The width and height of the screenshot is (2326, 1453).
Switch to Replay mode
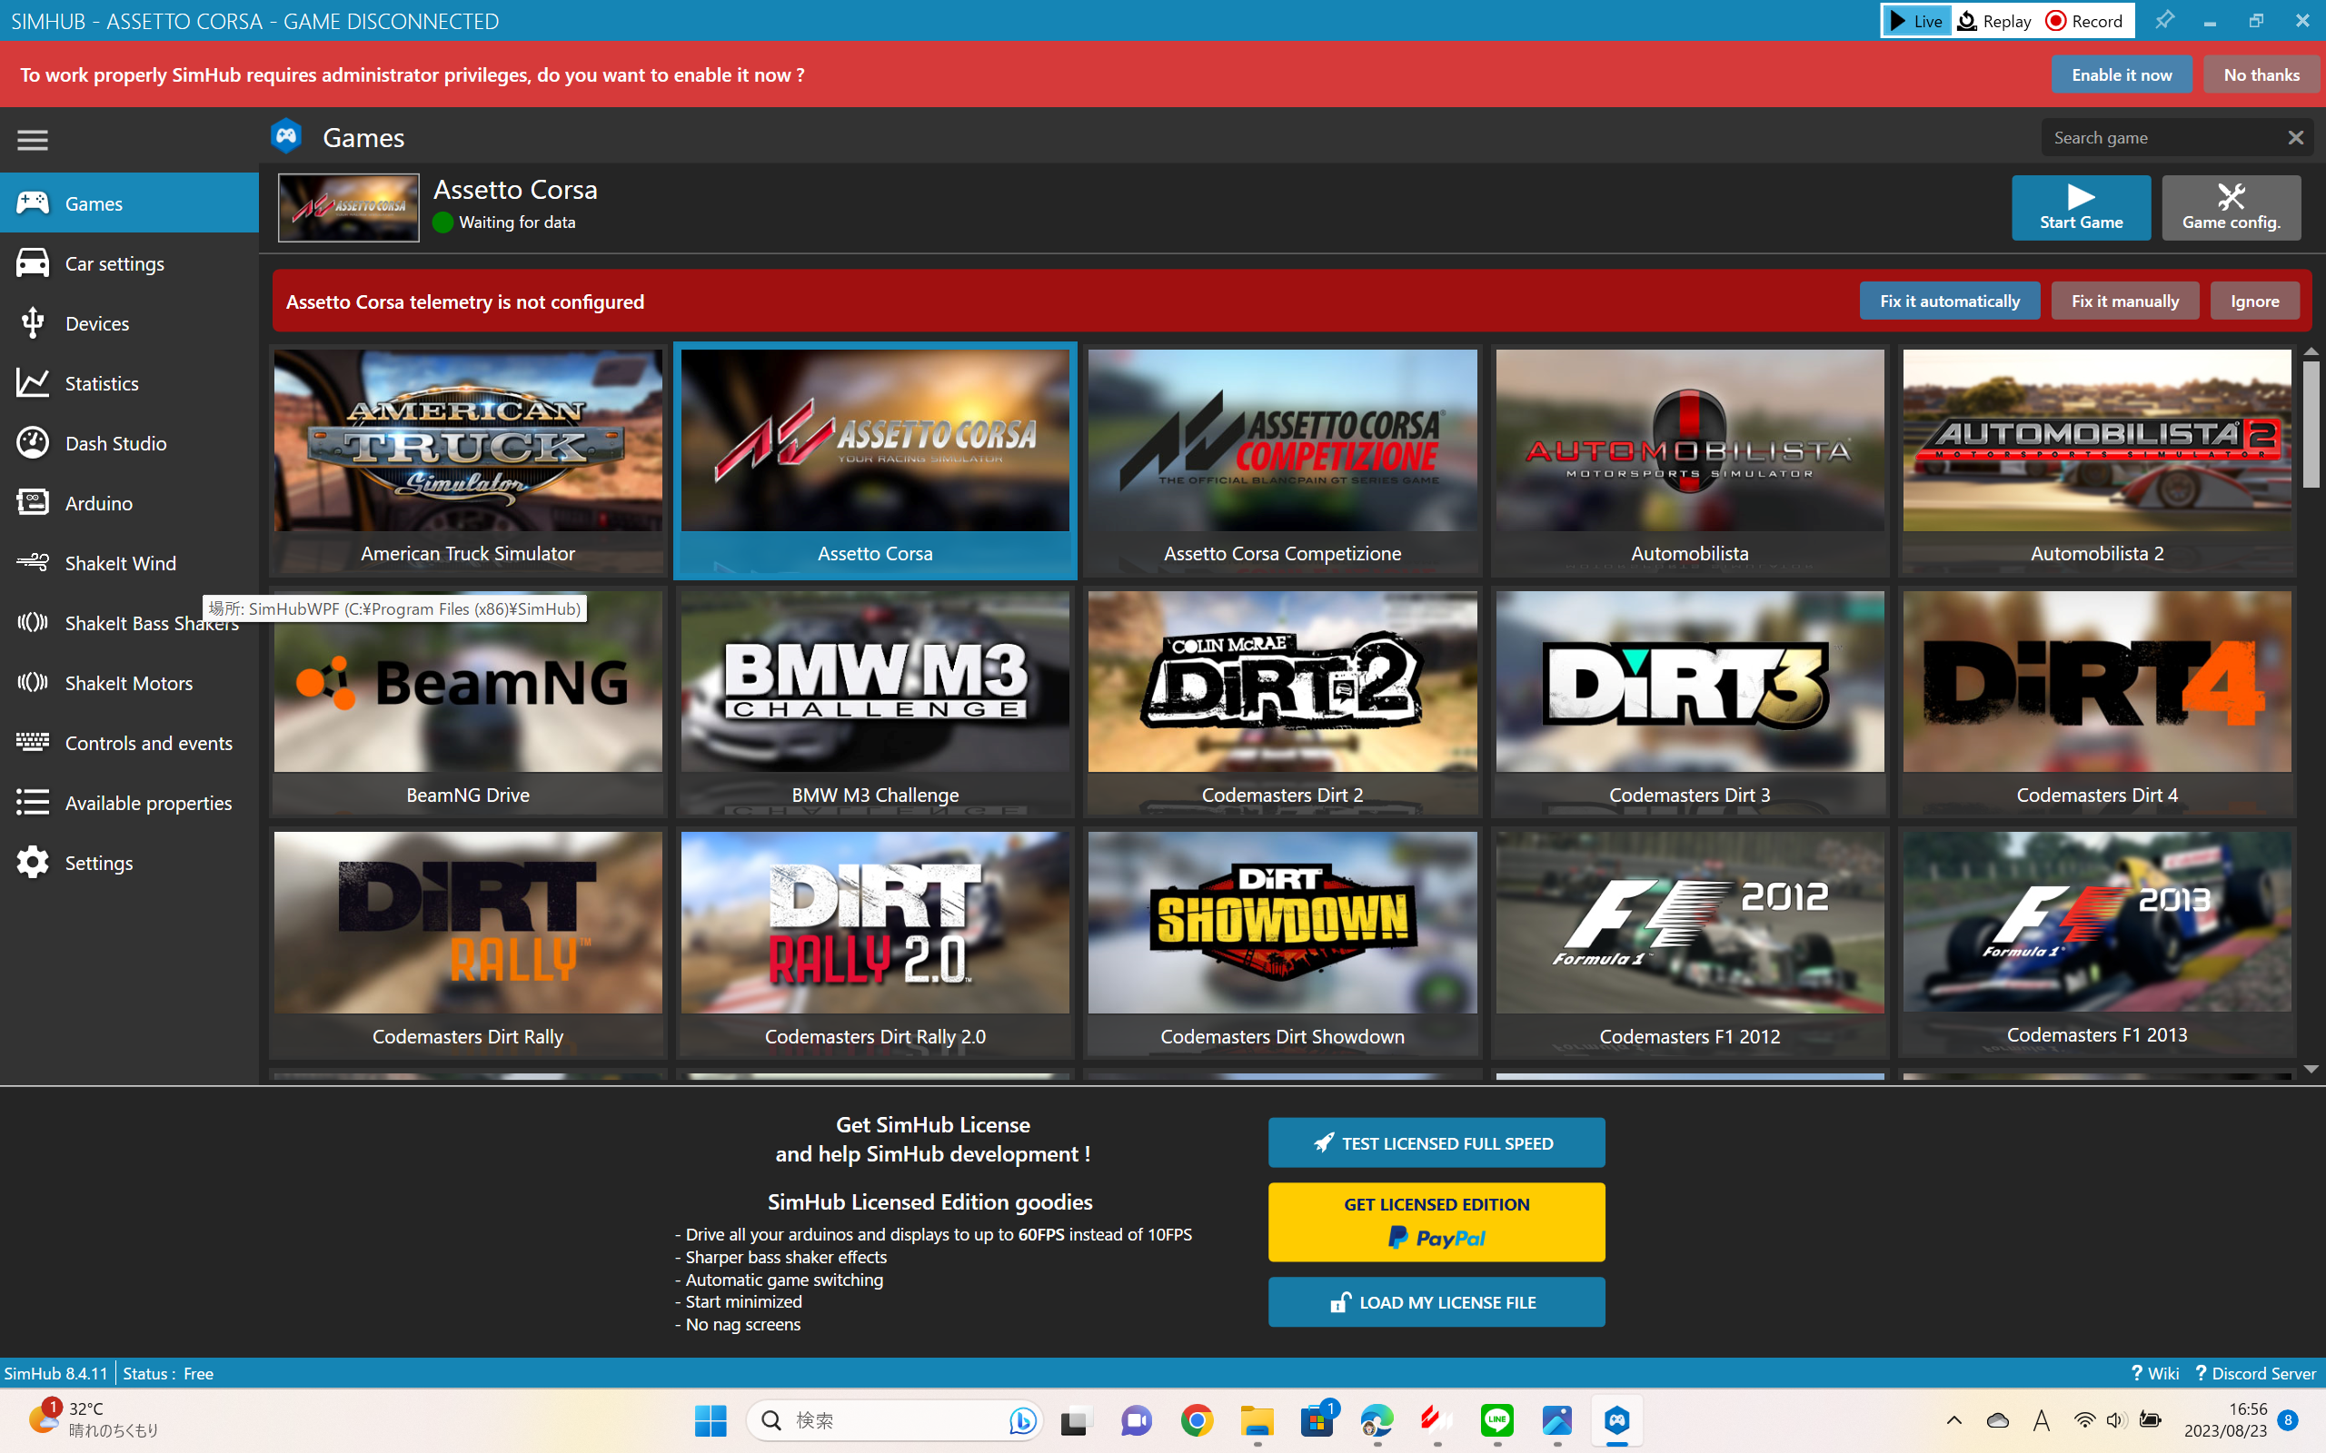pos(1995,20)
